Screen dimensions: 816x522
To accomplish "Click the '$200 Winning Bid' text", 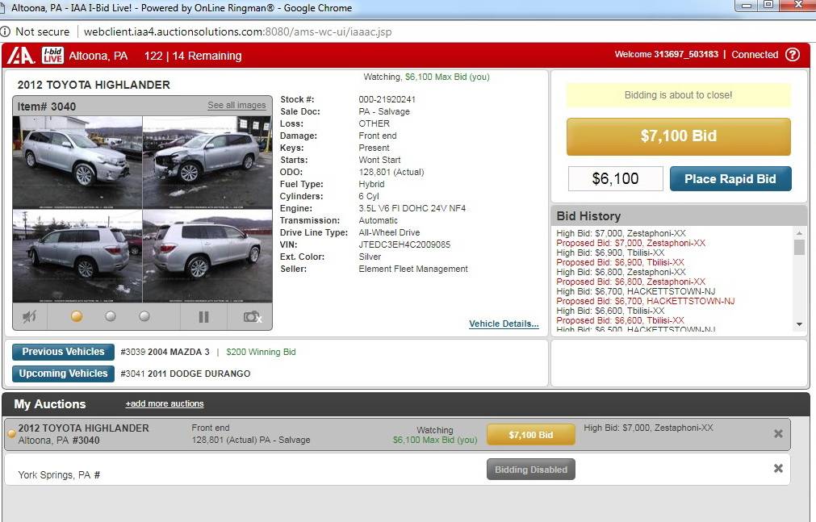I will tap(261, 352).
